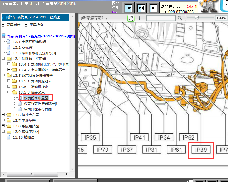Viewport: 228px width, 182px height.
Task: Click the page icon of 13.1 电路图识读说明
Action: [8, 42]
